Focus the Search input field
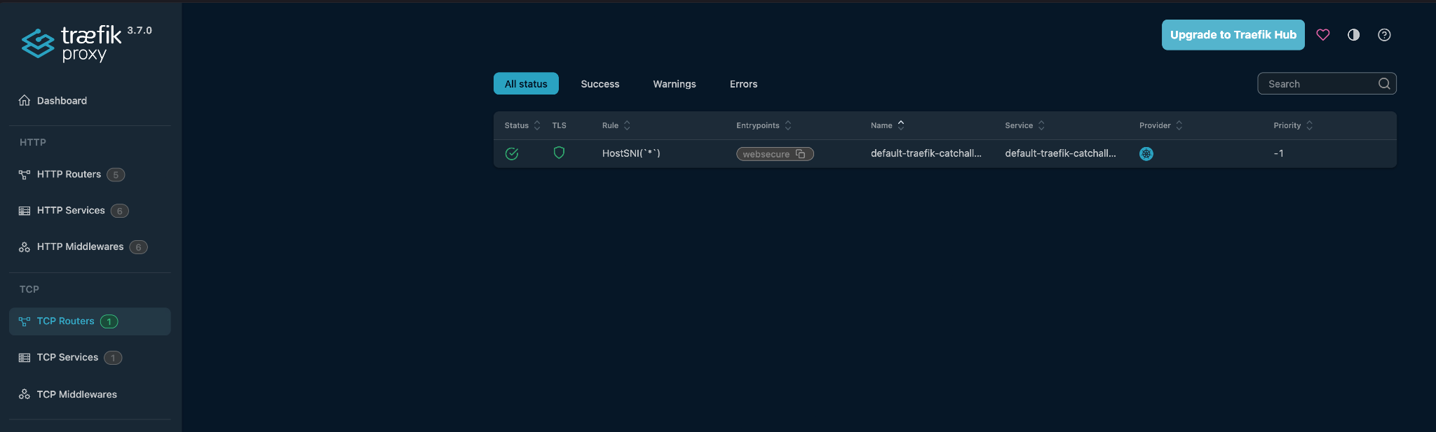 [x=1327, y=84]
